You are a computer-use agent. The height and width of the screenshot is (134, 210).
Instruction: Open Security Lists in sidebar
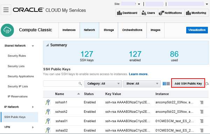(x=16, y=66)
